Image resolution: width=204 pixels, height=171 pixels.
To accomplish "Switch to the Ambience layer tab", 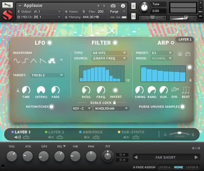I will click(92, 132).
